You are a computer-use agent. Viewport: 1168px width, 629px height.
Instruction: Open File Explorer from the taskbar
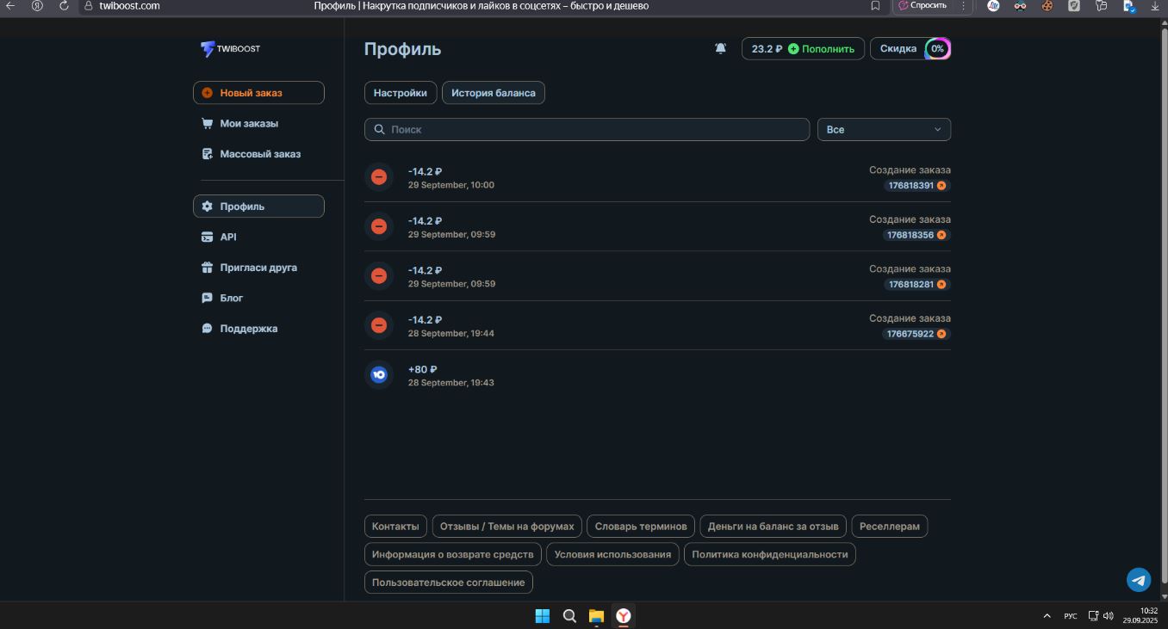(x=596, y=616)
